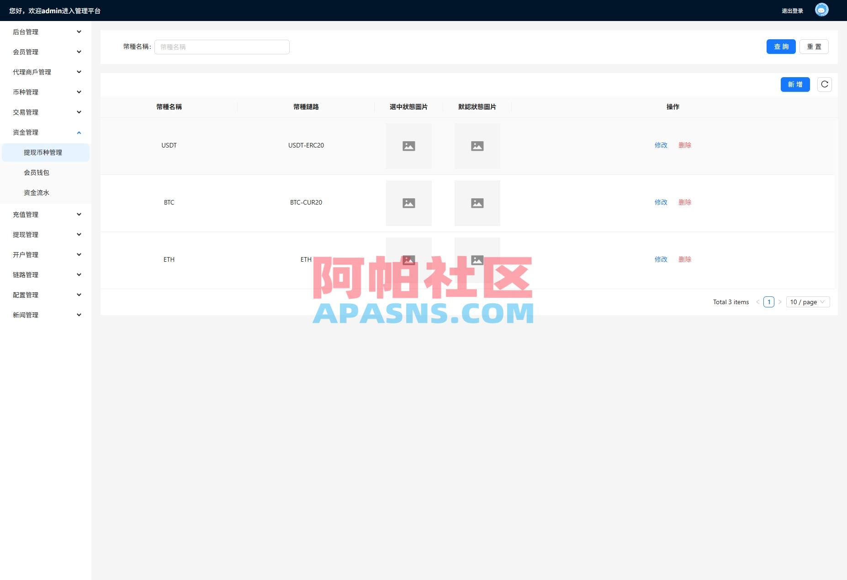Click the 幣種名稱 search input field

click(222, 47)
